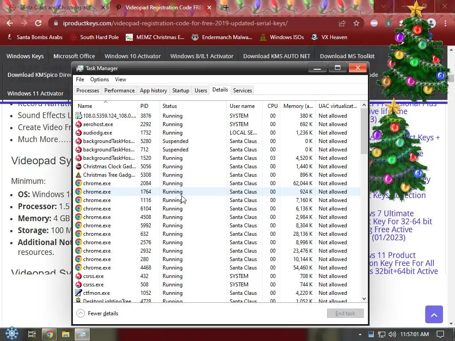Open the snowflake Start button

pos(12,334)
